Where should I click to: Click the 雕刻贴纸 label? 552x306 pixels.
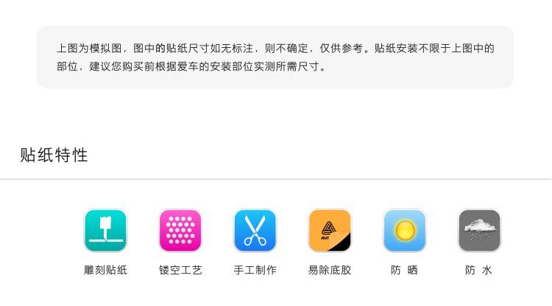click(x=105, y=270)
